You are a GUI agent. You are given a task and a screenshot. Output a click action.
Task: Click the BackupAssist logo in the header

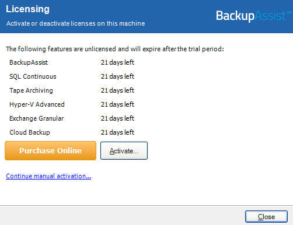coord(253,16)
